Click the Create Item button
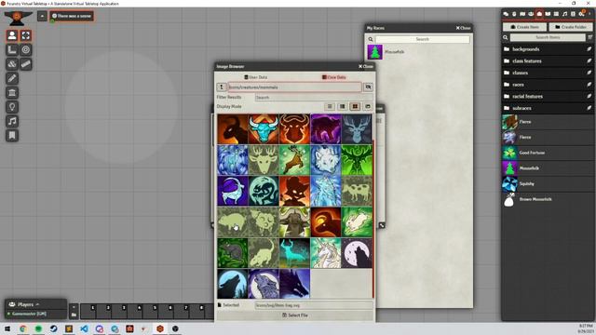 524,27
